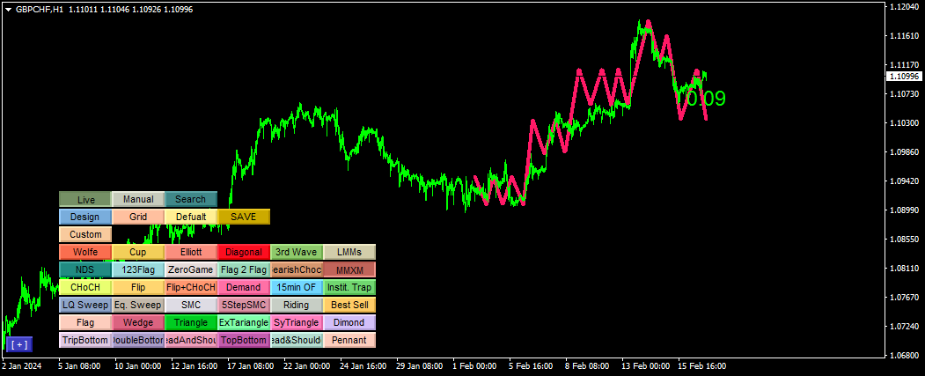The width and height of the screenshot is (925, 376).
Task: Click the Live mode button
Action: click(x=85, y=200)
